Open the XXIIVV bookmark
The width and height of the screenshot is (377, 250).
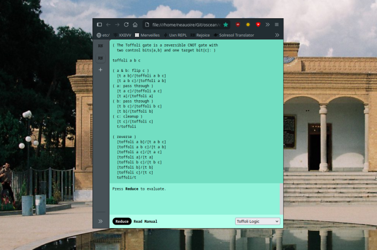point(123,35)
